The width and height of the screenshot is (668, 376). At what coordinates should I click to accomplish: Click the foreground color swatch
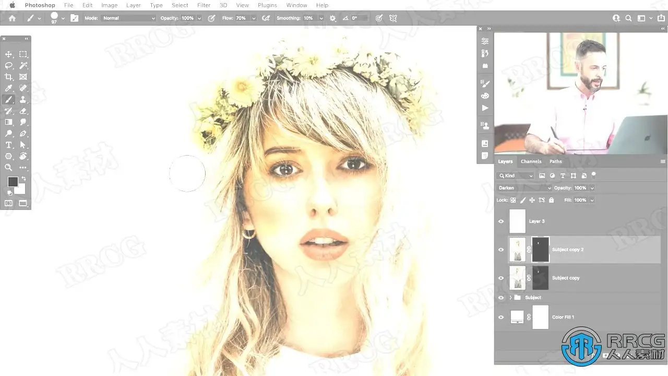13,182
